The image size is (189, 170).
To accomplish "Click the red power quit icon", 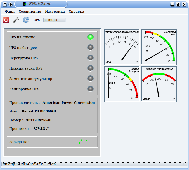I will click(x=6, y=20).
